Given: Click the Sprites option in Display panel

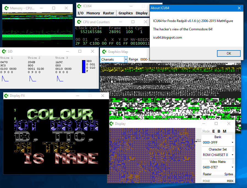Looking at the screenshot, I should pos(229,174).
